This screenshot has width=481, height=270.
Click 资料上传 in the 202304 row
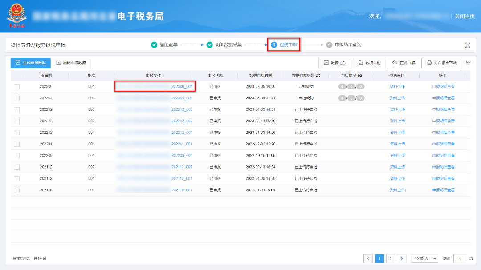point(397,98)
